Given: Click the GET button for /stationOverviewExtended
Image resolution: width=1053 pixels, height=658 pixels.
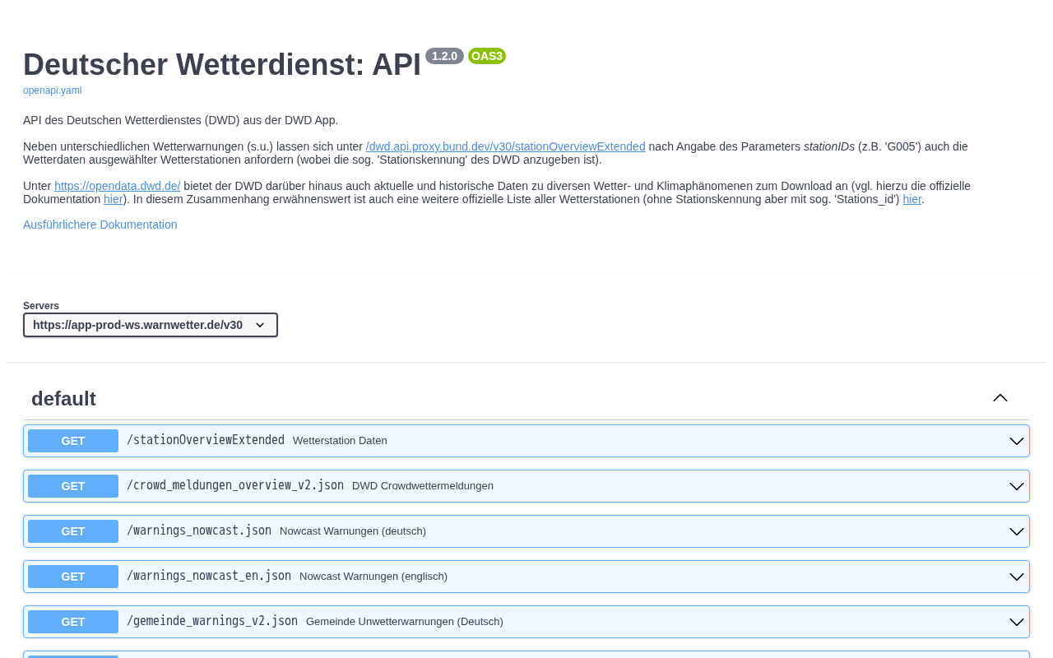Looking at the screenshot, I should (x=73, y=441).
